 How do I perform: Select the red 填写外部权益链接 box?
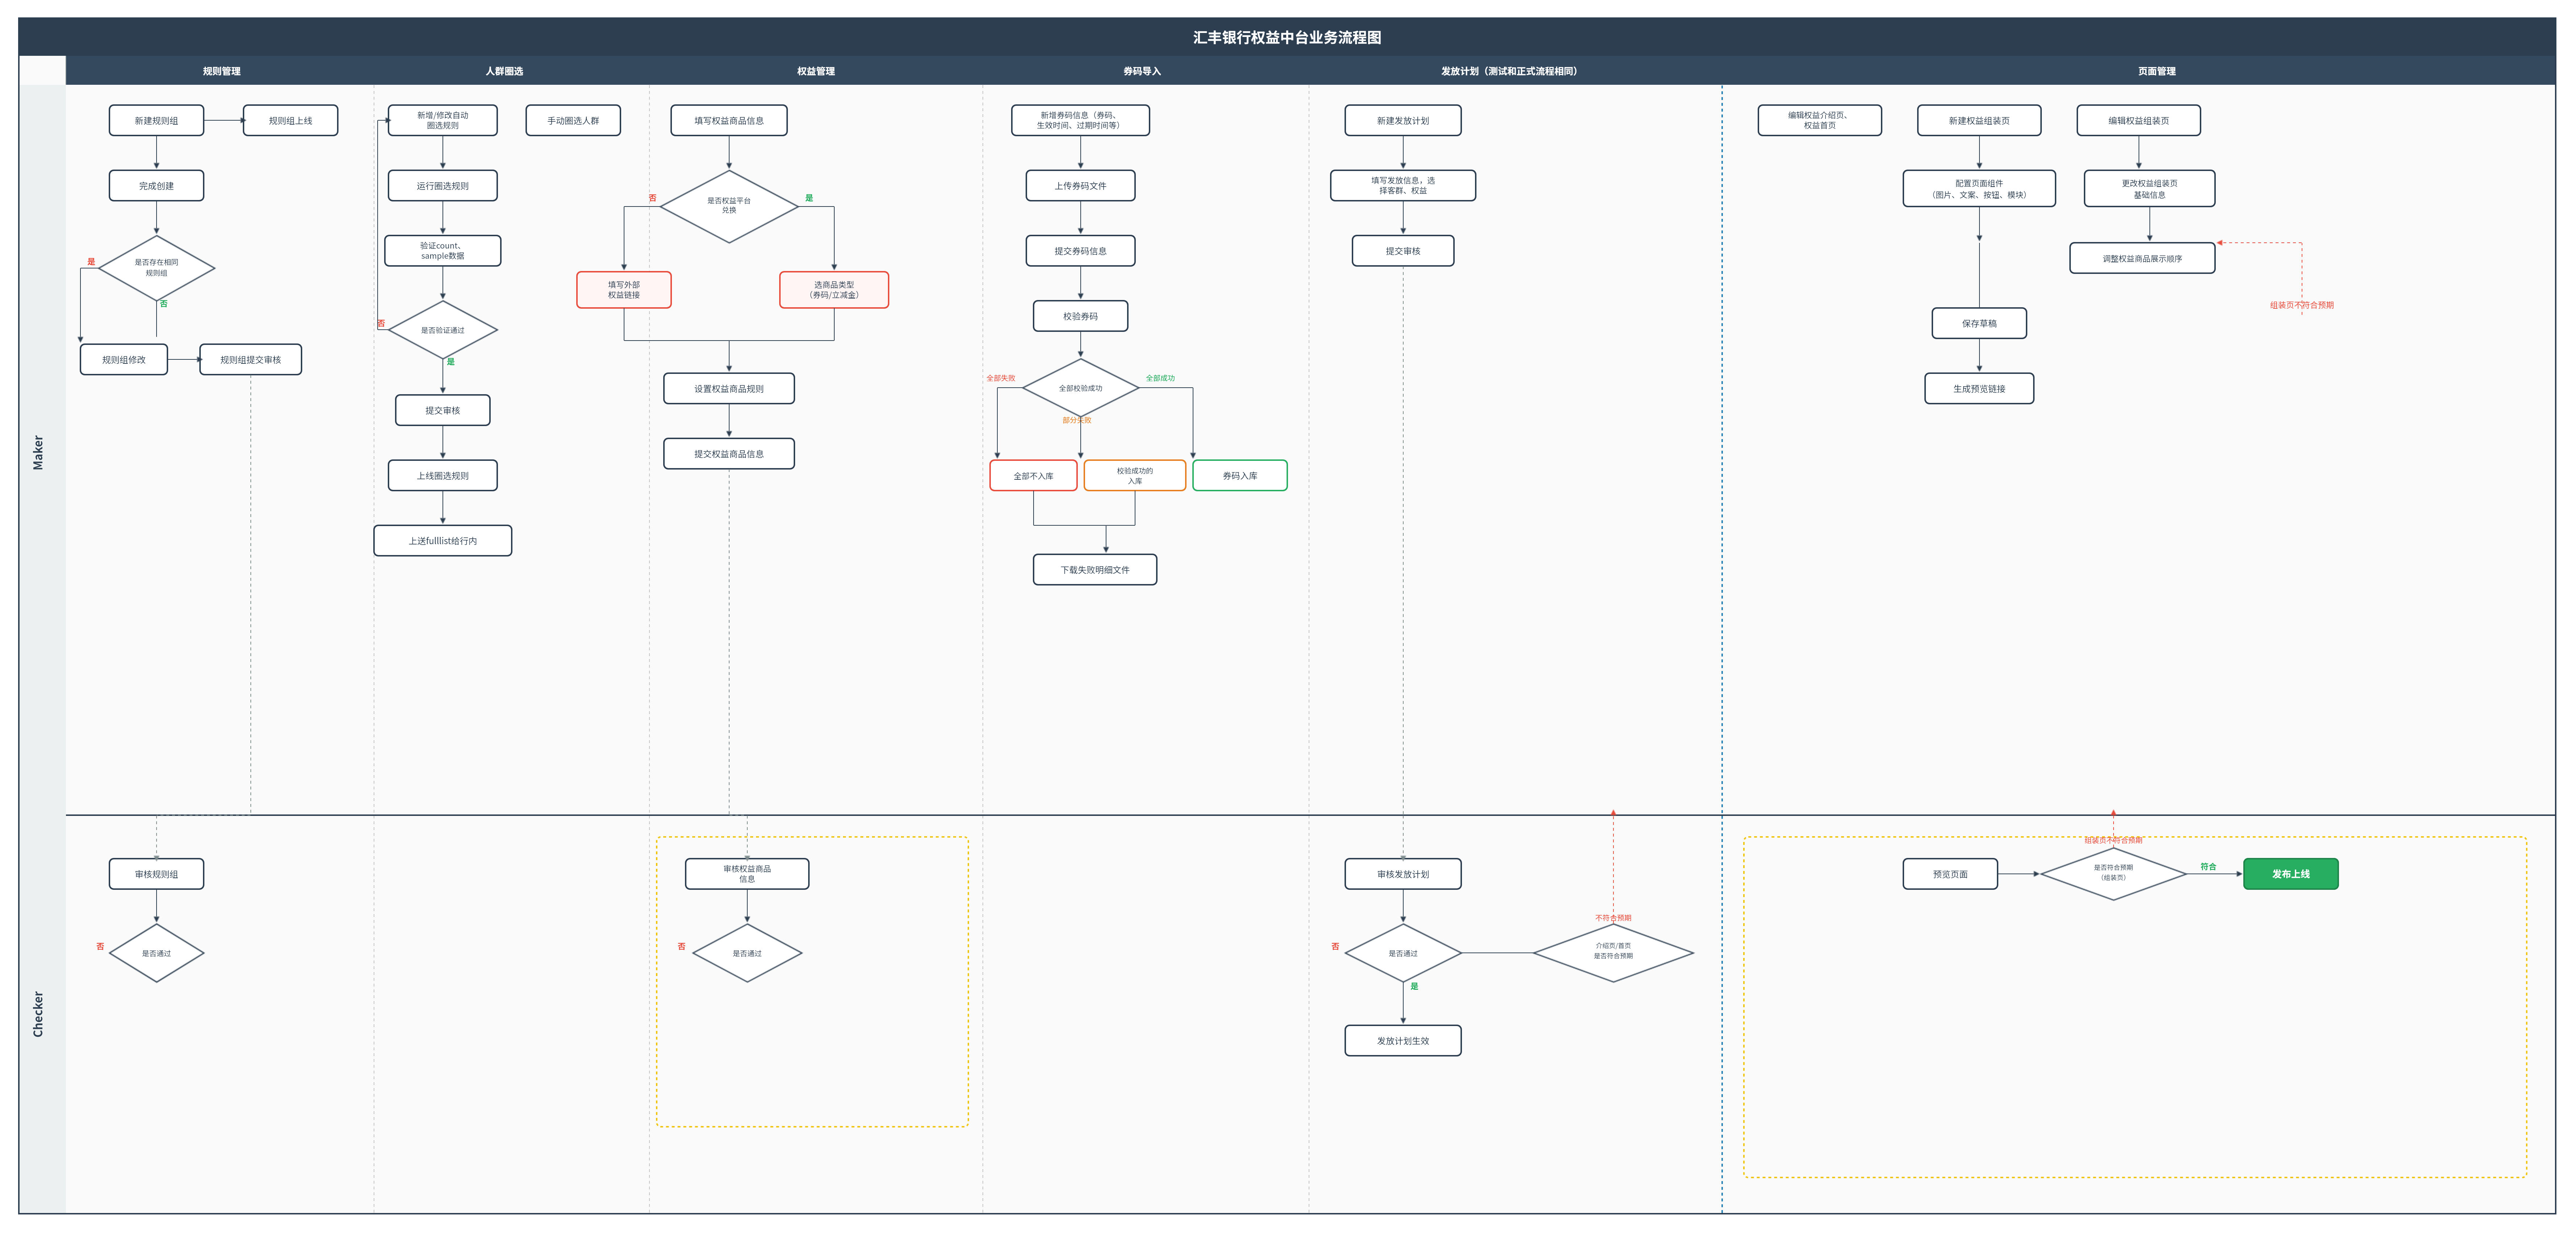click(x=624, y=290)
